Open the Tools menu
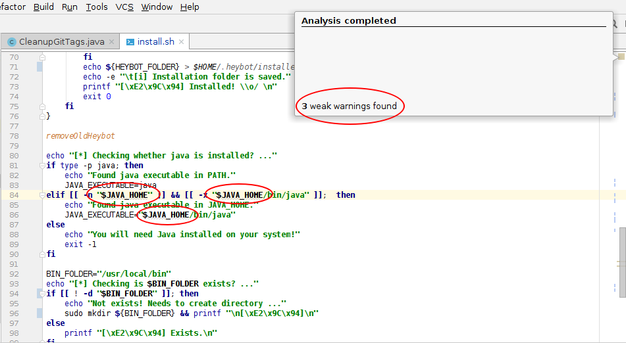 97,7
